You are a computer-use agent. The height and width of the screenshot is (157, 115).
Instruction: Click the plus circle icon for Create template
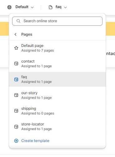point(16,141)
